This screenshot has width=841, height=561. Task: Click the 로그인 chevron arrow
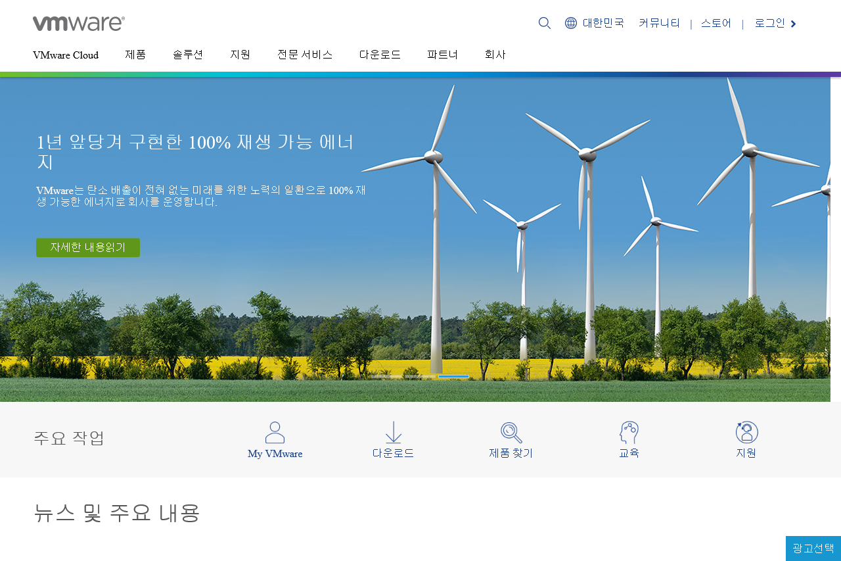tap(793, 24)
